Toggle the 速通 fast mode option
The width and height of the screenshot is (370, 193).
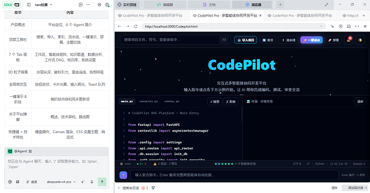tap(32, 182)
